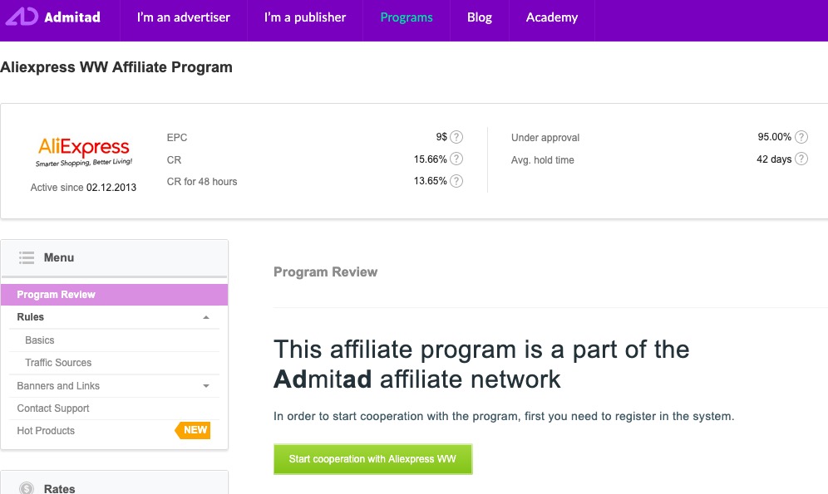Click the NEW badge beside Hot Products
Image resolution: width=828 pixels, height=494 pixels.
point(193,430)
